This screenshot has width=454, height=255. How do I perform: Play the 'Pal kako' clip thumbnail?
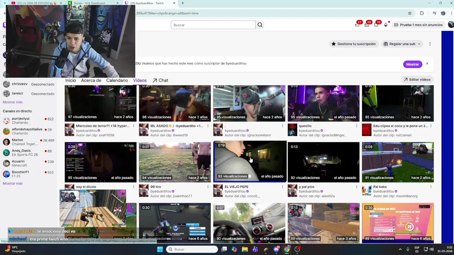(x=398, y=162)
